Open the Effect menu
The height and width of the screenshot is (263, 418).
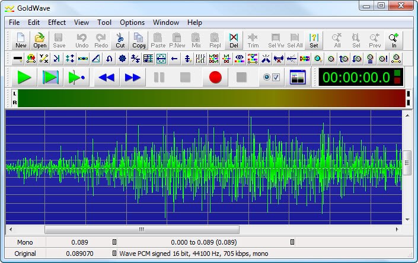(57, 23)
